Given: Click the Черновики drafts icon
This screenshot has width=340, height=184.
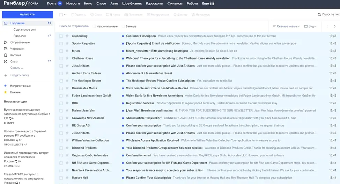Looking at the screenshot, I should click(x=6, y=49).
